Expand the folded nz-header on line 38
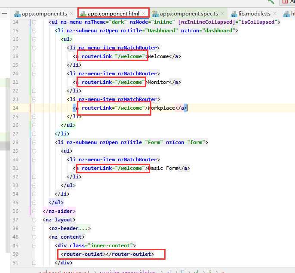Image resolution: width=295 pixels, height=273 pixels. [34, 228]
